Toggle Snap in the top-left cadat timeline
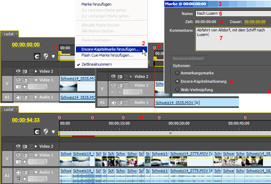The image size is (271, 184). tap(37, 56)
